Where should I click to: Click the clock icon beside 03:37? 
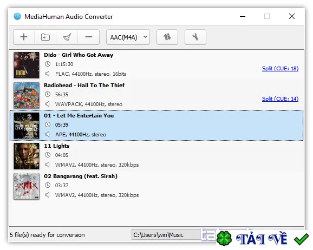pos(48,186)
